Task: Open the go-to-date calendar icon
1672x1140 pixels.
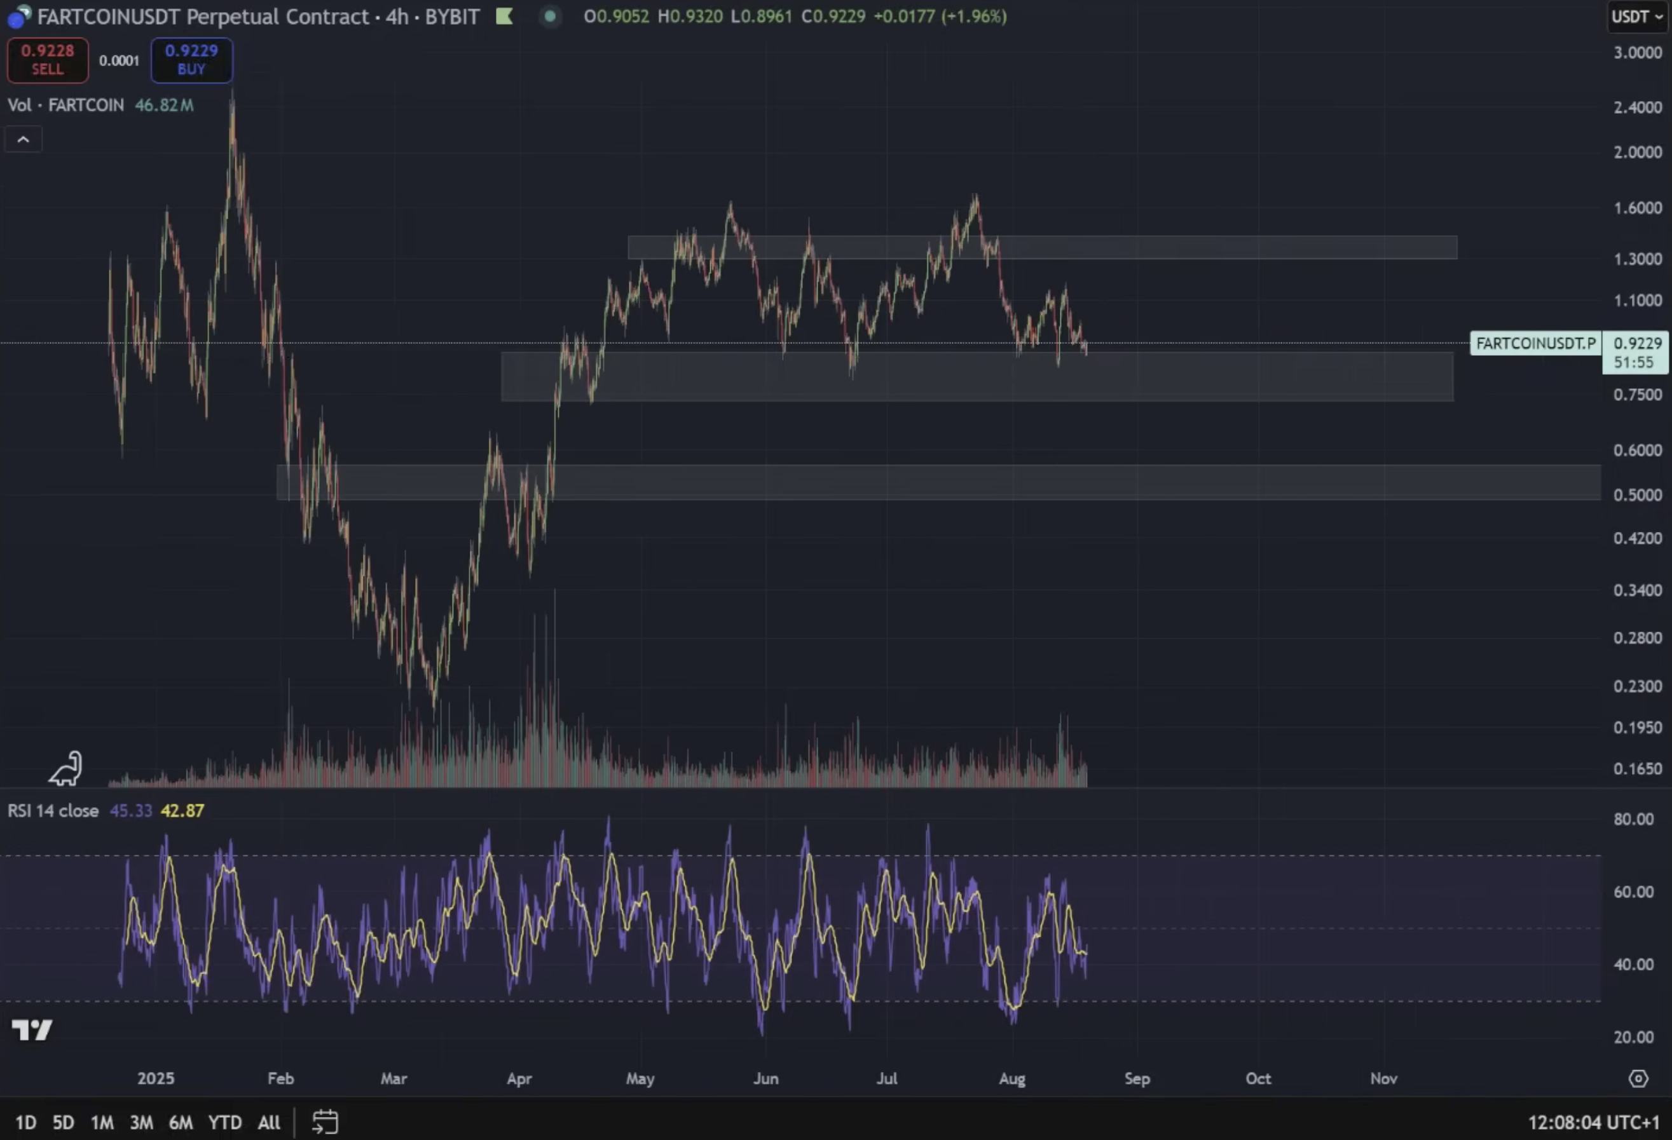Action: 325,1122
